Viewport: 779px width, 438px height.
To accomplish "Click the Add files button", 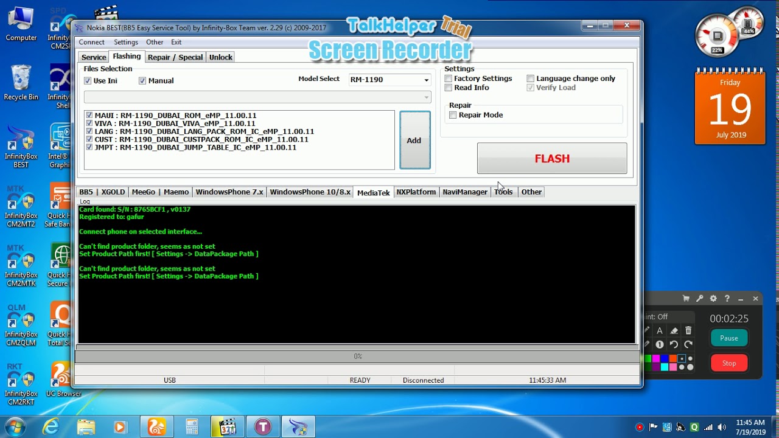I will point(414,140).
